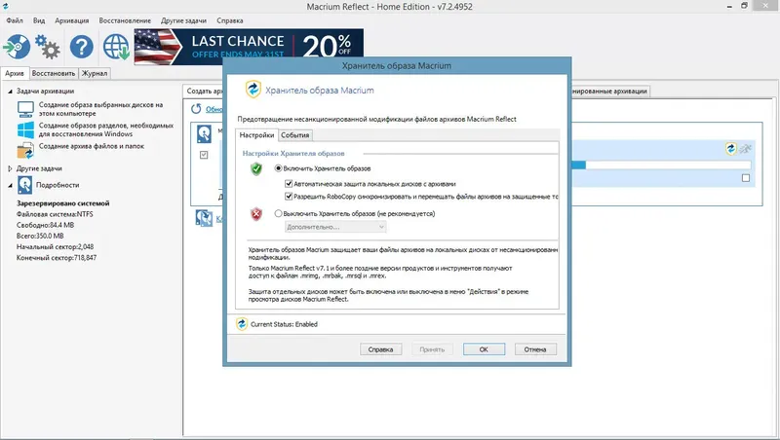Toggle the empty checkbox in the partition row

[746, 178]
